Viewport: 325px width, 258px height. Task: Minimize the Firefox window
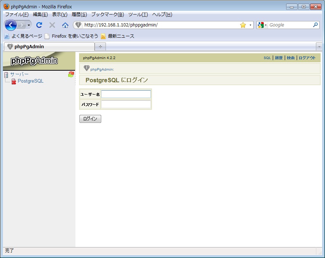pyautogui.click(x=292, y=7)
